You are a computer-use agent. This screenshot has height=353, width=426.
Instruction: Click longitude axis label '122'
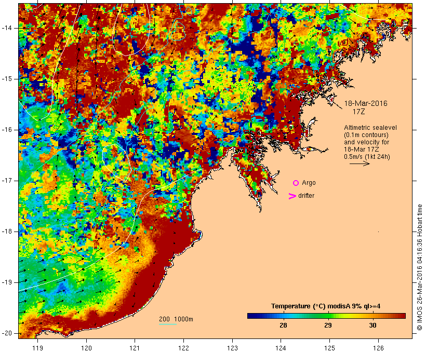(x=184, y=348)
